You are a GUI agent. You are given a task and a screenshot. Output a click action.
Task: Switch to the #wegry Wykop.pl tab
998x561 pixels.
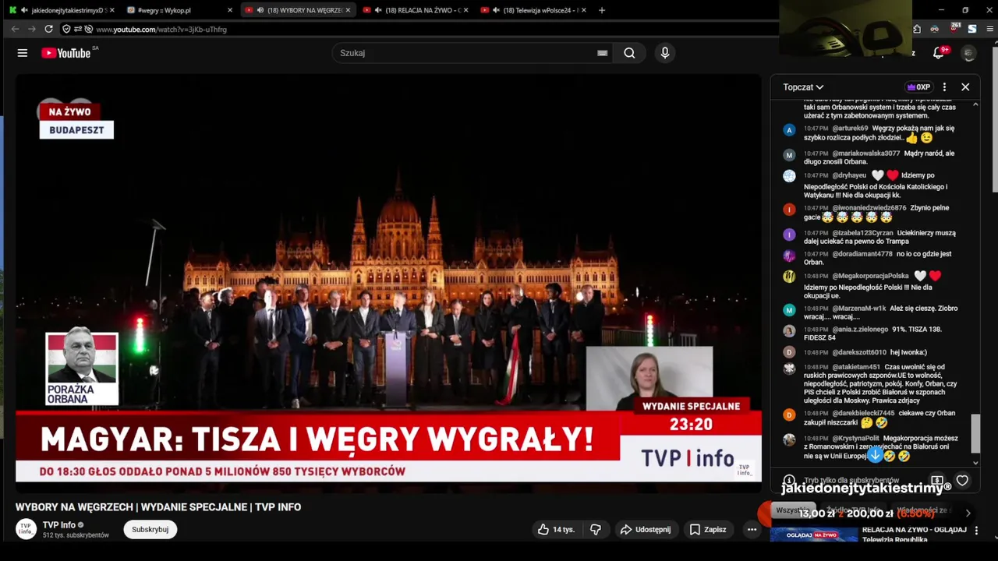coord(180,10)
